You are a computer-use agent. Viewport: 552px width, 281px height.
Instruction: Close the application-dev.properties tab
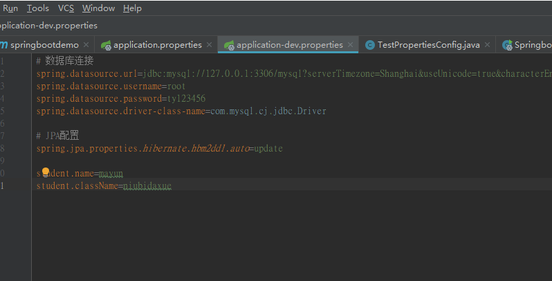pos(351,45)
